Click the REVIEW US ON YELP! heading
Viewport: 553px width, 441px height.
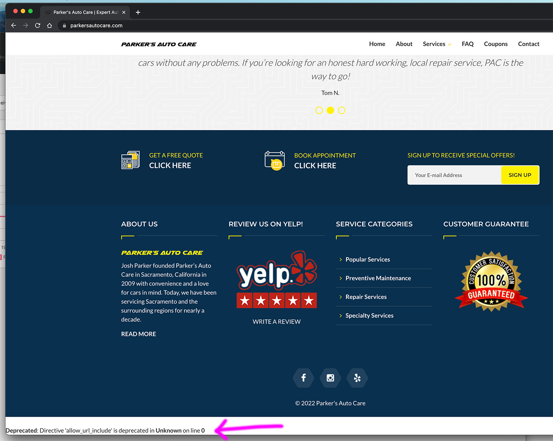[x=266, y=224]
